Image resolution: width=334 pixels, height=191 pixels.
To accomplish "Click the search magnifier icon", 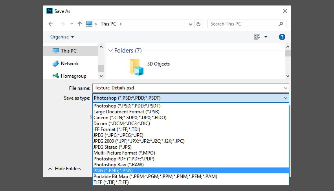I will 280,24.
